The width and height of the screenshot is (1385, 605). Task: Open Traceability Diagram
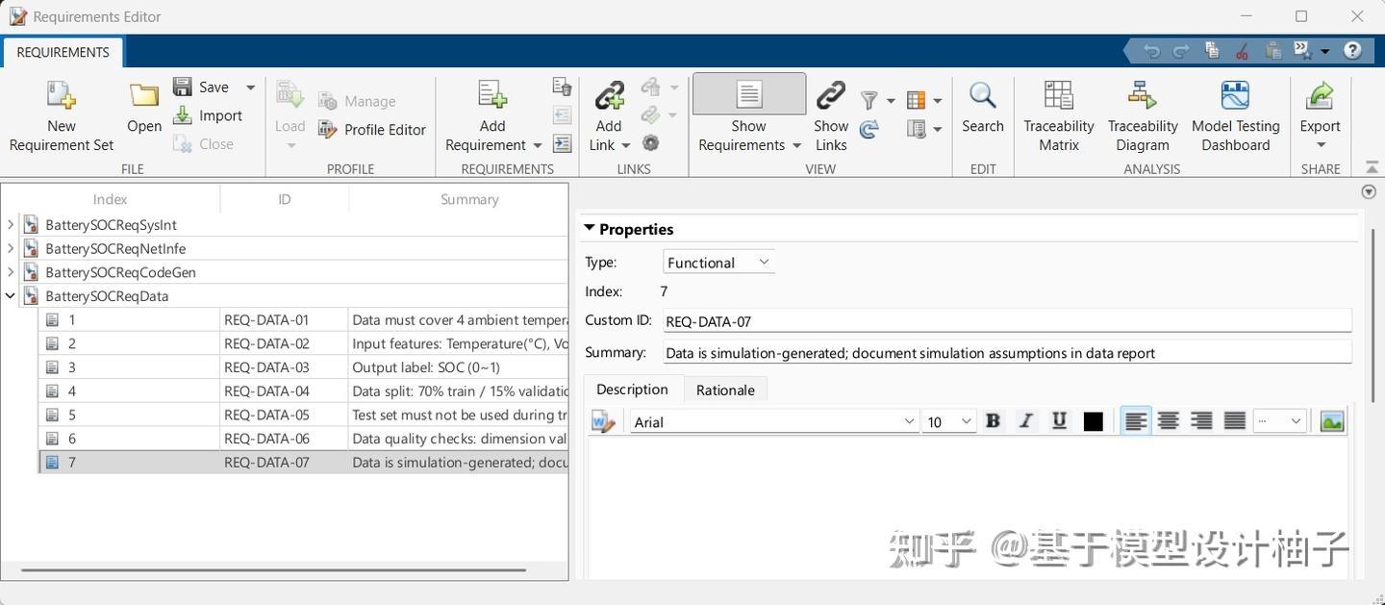pyautogui.click(x=1143, y=115)
